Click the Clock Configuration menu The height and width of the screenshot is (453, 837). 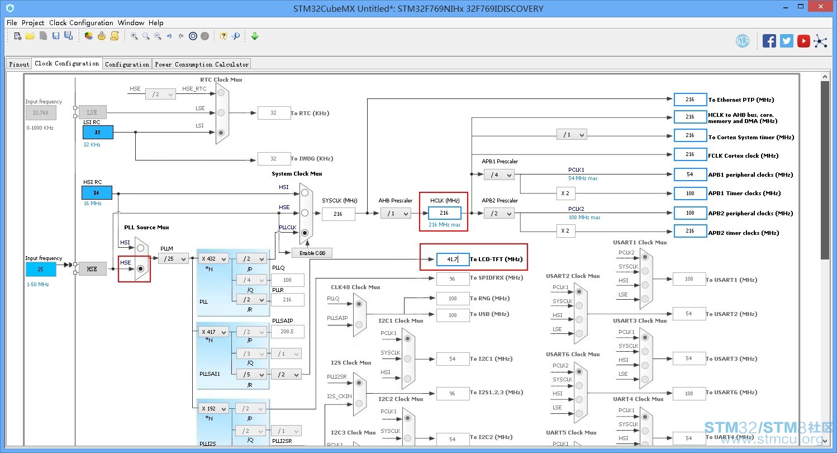[81, 23]
